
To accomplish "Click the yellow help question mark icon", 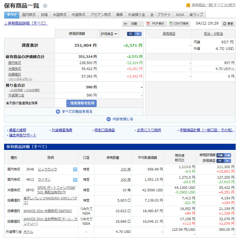I will coord(188,5).
